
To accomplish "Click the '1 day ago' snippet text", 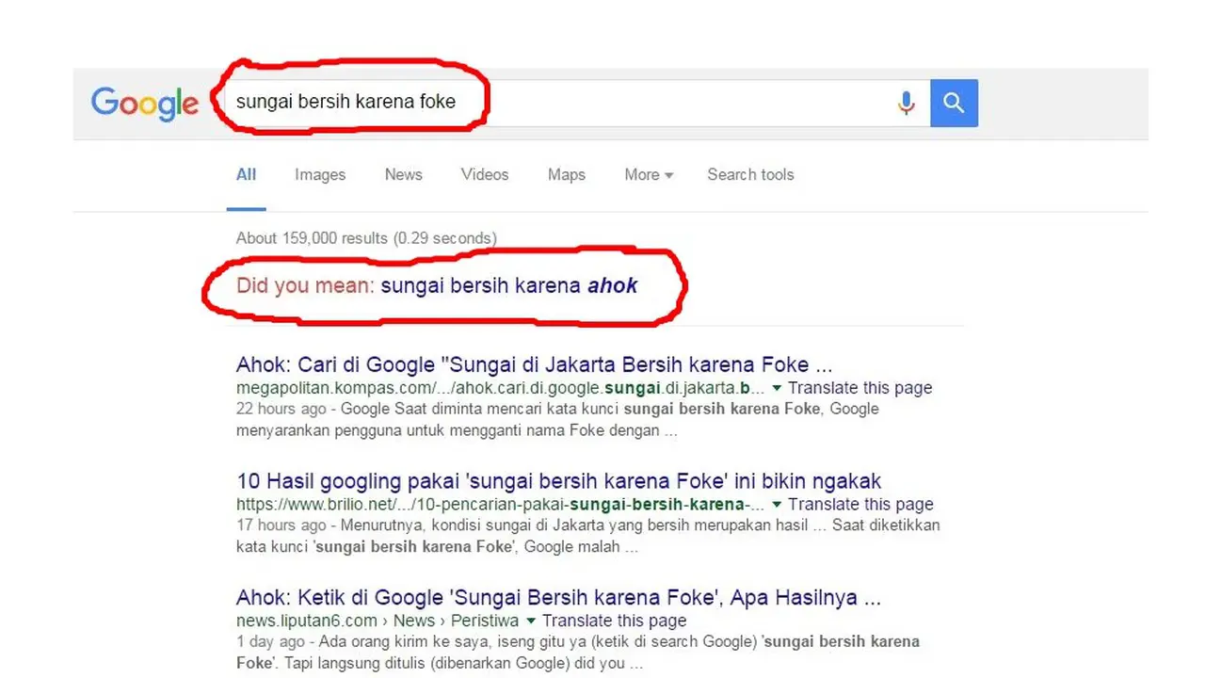I will coord(270,642).
